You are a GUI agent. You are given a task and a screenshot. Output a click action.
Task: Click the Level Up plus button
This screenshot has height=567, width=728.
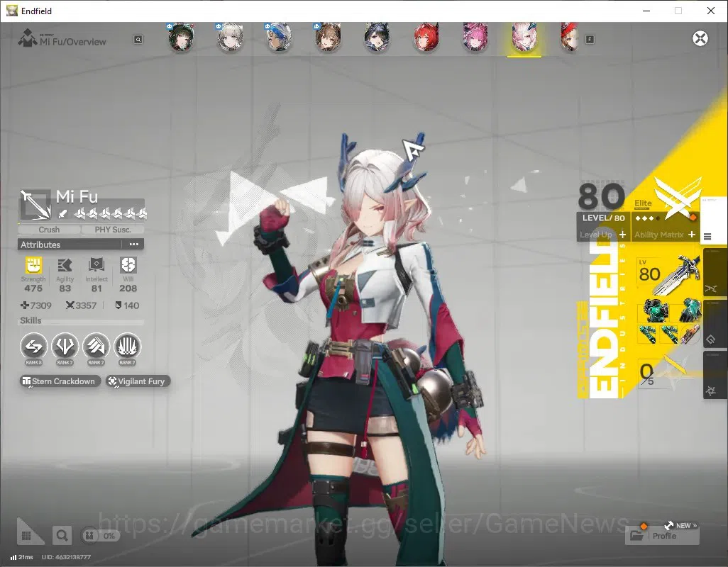[x=622, y=235]
